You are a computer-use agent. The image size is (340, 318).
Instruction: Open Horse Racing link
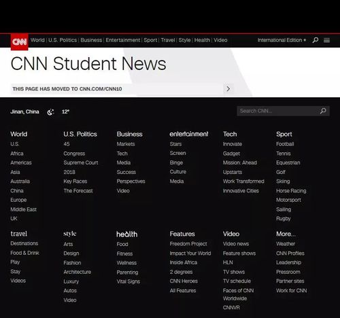click(291, 191)
